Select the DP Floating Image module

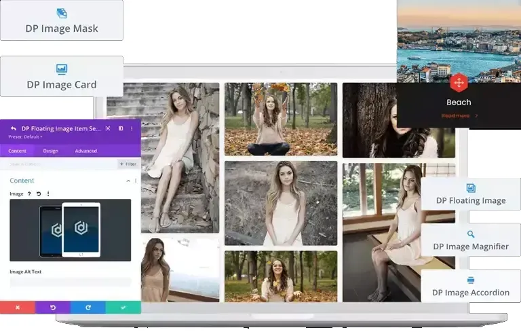(x=471, y=194)
